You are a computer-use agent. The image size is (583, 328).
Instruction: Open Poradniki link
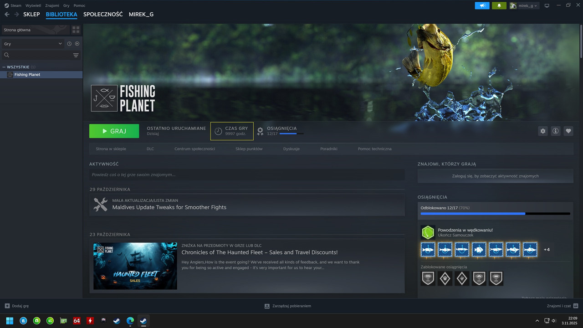click(x=329, y=149)
